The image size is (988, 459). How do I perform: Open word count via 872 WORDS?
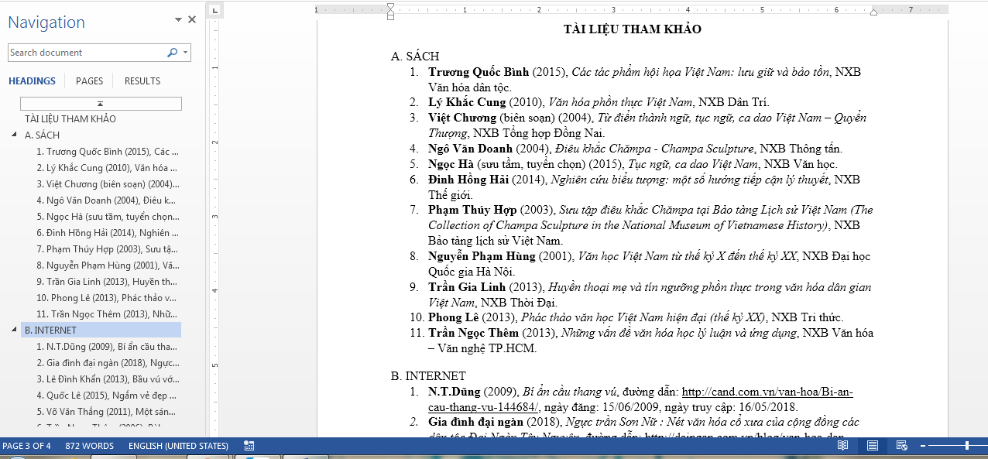[89, 446]
